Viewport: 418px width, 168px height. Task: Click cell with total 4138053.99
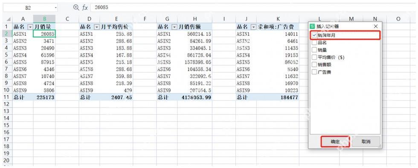(x=195, y=97)
